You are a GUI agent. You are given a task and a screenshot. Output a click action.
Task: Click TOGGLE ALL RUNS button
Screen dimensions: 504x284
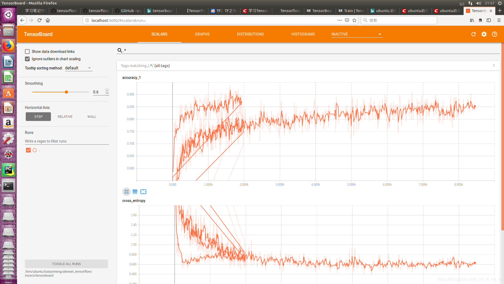(66, 264)
